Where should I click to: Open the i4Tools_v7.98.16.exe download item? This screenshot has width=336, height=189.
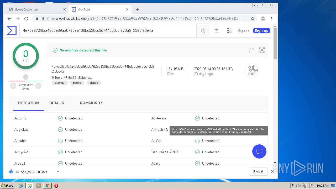(x=32, y=172)
